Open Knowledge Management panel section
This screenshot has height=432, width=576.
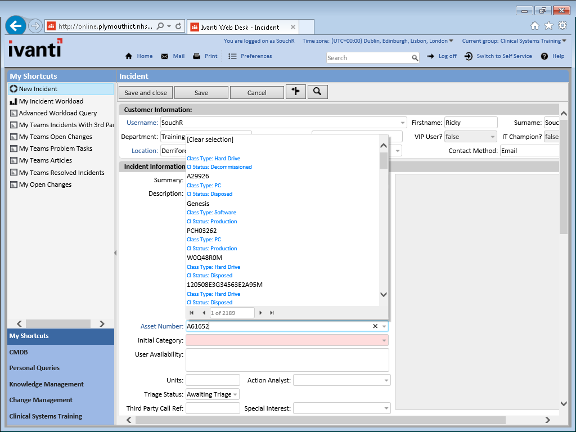(x=61, y=384)
